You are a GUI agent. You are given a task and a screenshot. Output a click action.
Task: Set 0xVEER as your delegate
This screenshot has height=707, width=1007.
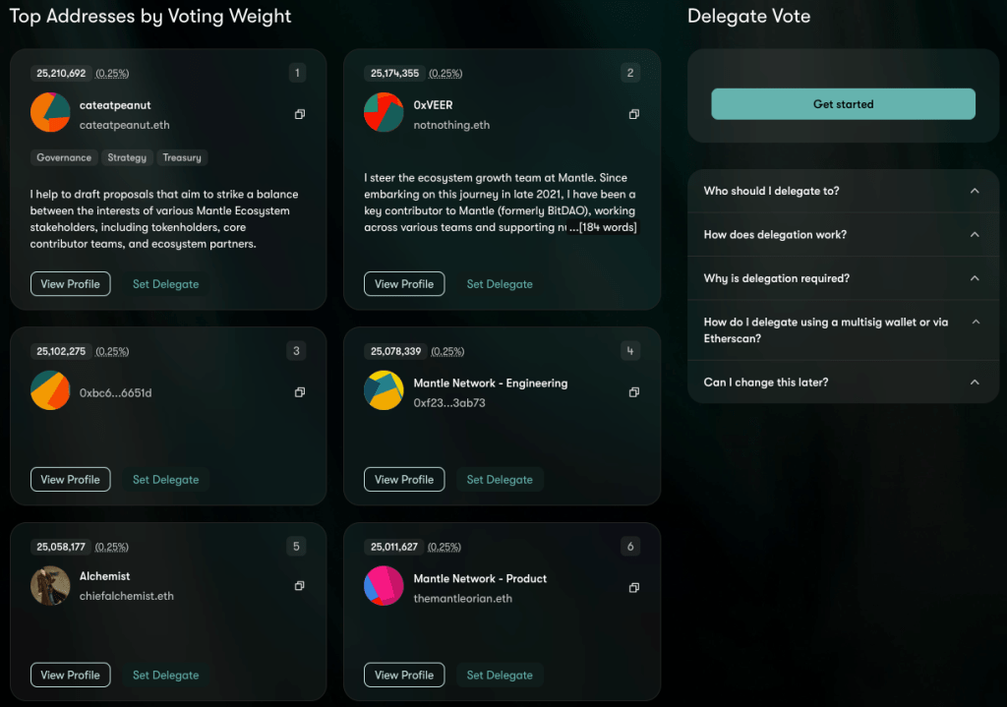(500, 283)
